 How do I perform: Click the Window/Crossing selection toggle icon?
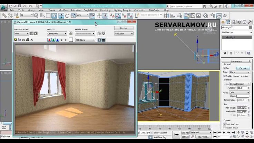pyautogui.click(x=54, y=16)
